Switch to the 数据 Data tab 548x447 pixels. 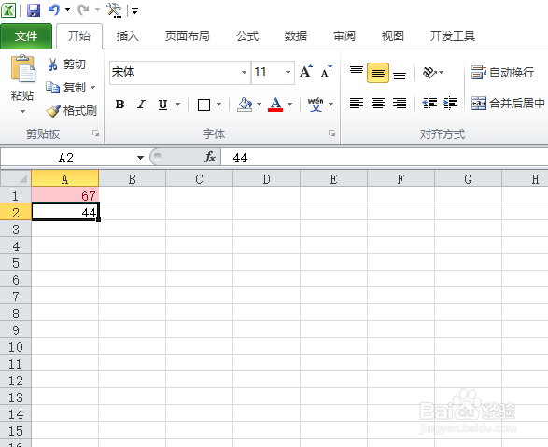click(x=296, y=36)
